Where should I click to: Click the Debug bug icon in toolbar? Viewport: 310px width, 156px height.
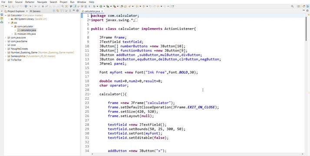point(94,6)
